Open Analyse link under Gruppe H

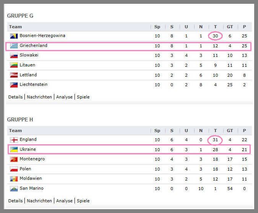(64, 201)
